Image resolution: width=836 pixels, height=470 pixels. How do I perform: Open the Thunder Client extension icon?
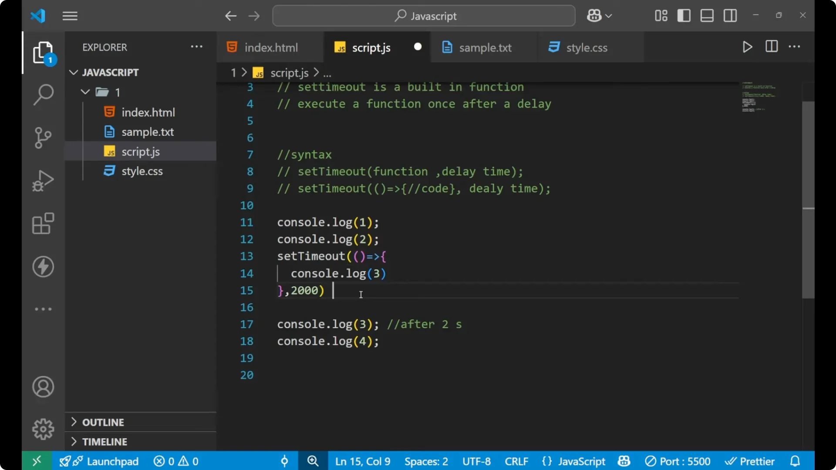(43, 267)
